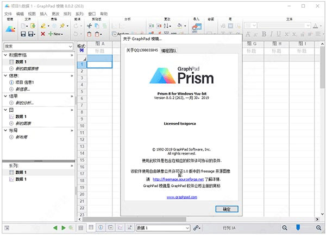
Task: Click the A-Z sort icon
Action: pos(166,26)
